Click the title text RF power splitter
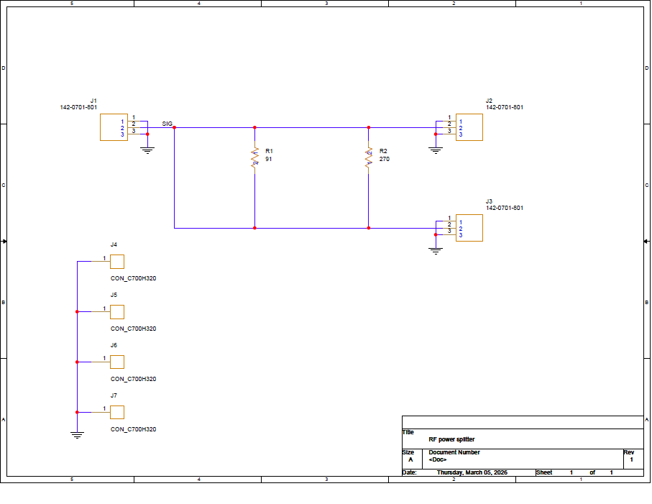This screenshot has height=504, width=652. click(451, 439)
